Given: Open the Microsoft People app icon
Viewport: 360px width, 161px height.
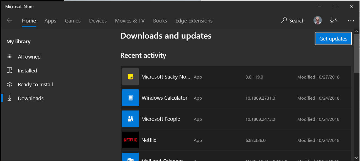Looking at the screenshot, I should (x=131, y=119).
